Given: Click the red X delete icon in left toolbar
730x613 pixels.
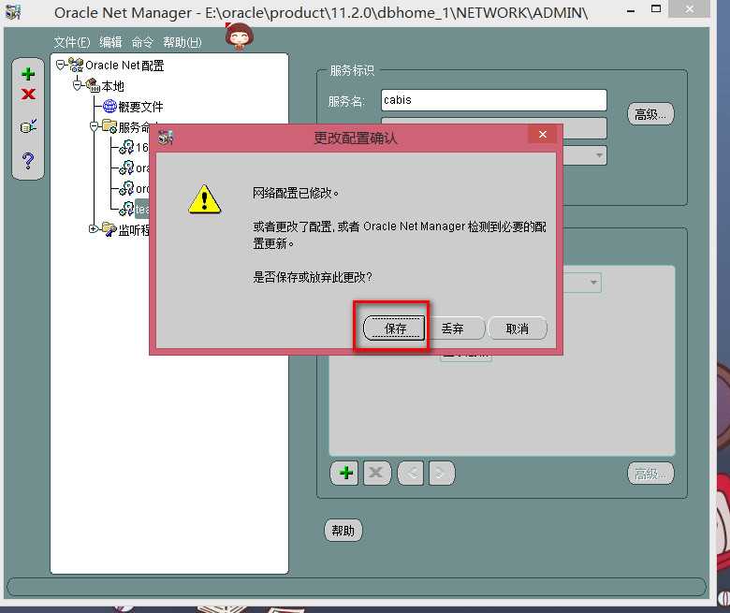Looking at the screenshot, I should (28, 94).
